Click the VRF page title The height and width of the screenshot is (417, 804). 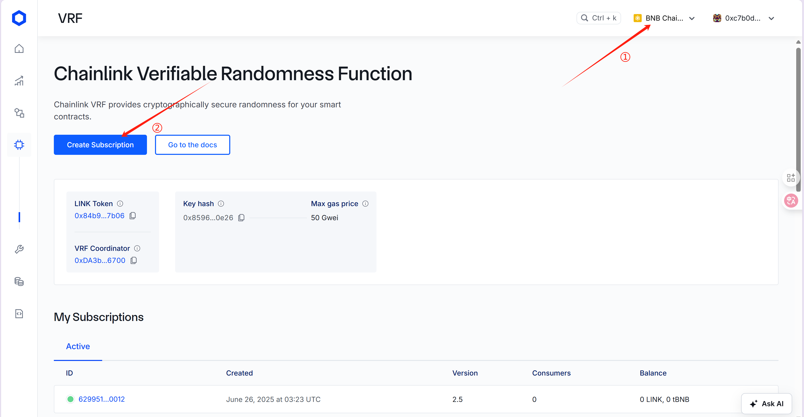[70, 18]
